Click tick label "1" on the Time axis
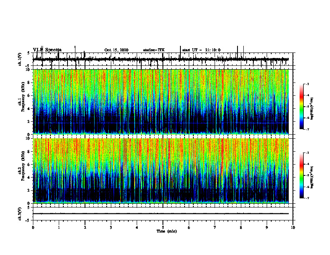Screen dimensions: 330x255 59,227
